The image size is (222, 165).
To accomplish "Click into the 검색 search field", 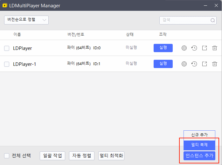I will click(x=184, y=20).
